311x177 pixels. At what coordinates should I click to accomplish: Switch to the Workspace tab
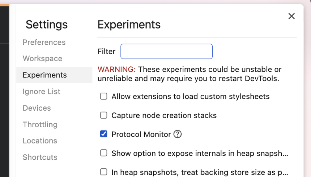tap(42, 58)
